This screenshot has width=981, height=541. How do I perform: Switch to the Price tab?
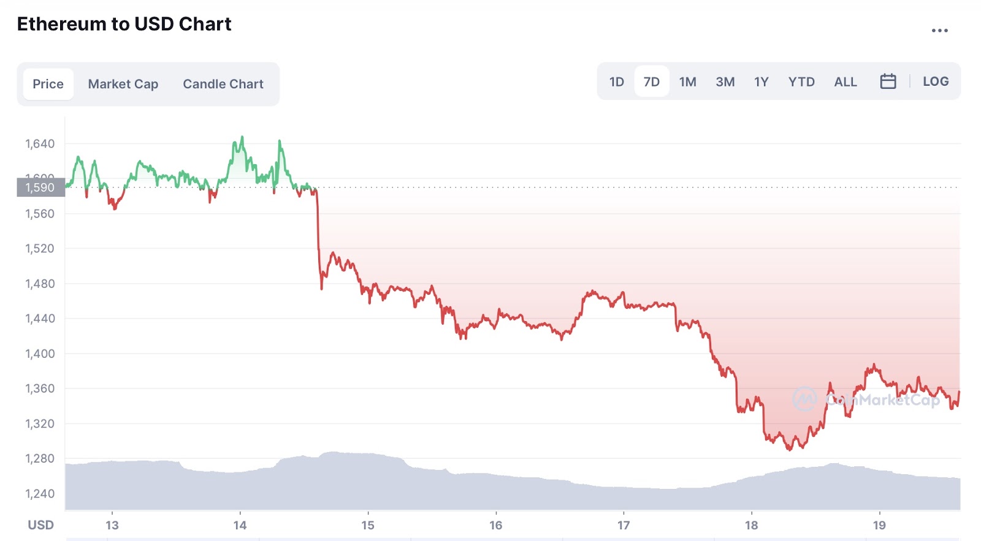coord(48,84)
